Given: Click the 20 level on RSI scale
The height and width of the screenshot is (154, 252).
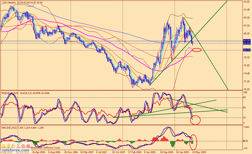Looking at the screenshot, I should [245, 118].
